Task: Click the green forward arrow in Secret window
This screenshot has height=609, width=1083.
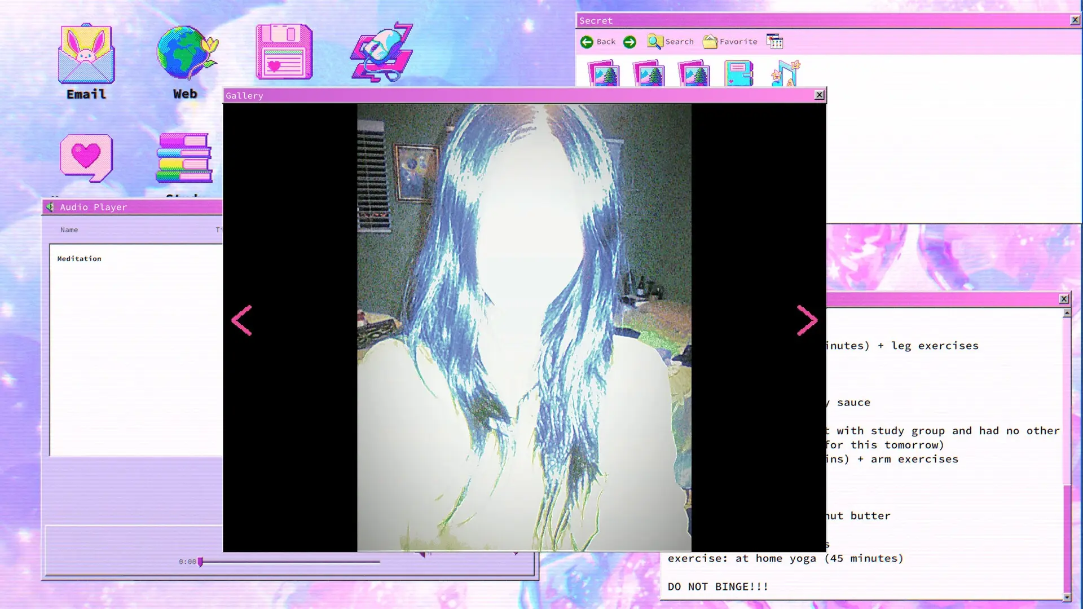Action: (629, 42)
